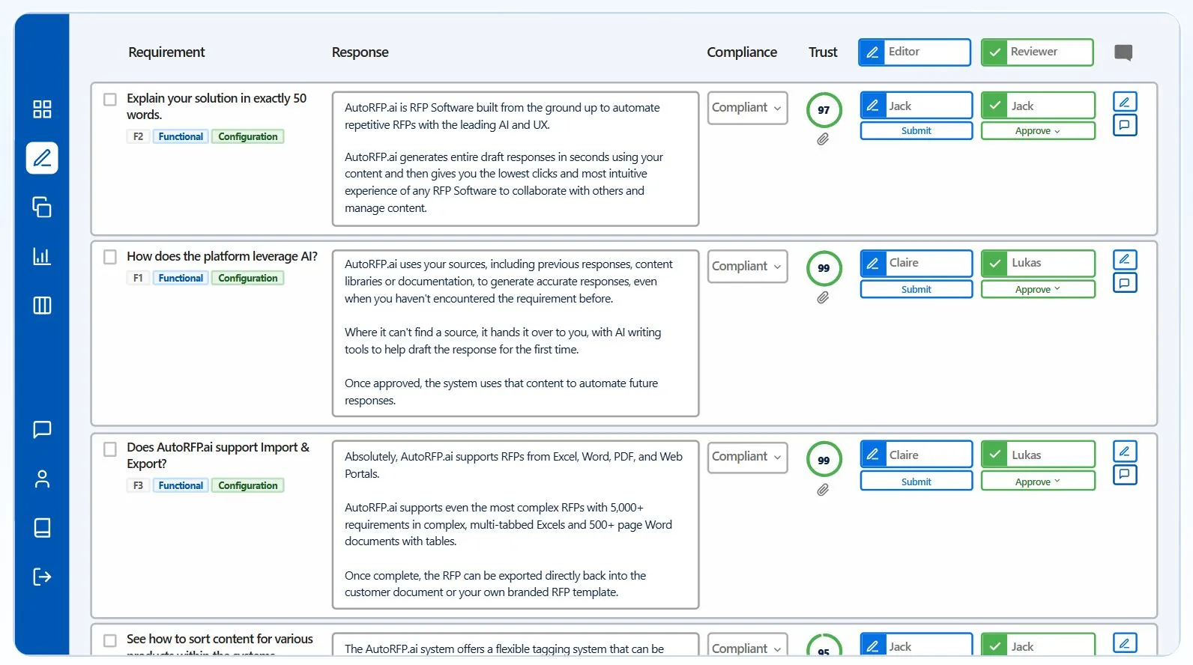The image size is (1193, 665).
Task: Open the user profile icon in sidebar
Action: [x=42, y=479]
